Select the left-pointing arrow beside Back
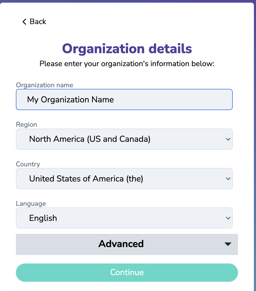This screenshot has height=291, width=256. coord(24,22)
